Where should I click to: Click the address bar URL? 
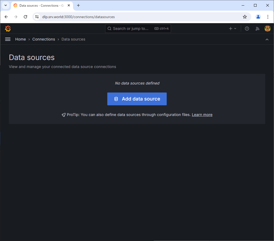(x=78, y=17)
